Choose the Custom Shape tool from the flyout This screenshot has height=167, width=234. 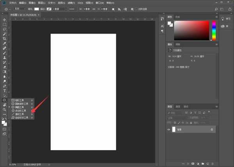click(21, 117)
